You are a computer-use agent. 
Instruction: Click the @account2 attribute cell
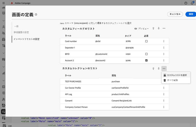click(100, 61)
